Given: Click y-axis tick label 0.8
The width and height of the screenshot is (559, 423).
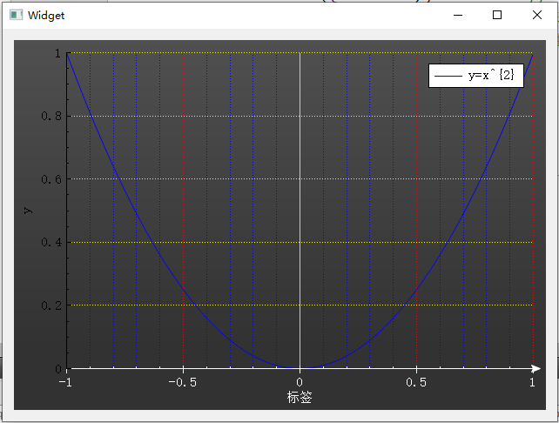Looking at the screenshot, I should (51, 116).
